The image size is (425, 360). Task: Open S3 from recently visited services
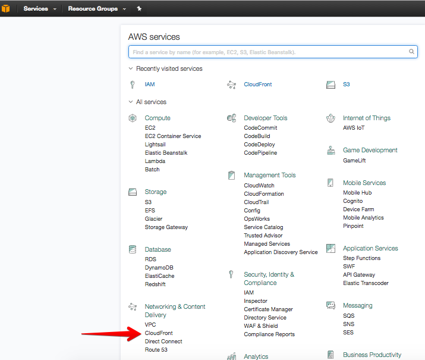point(347,84)
